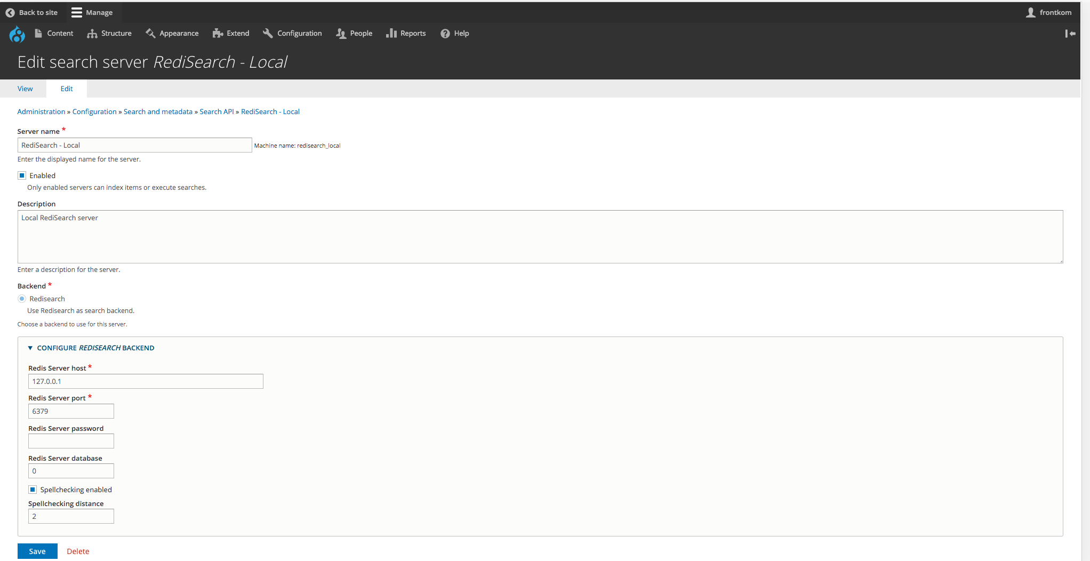The image size is (1090, 561).
Task: Uncheck the Enabled server checkbox
Action: (22, 175)
